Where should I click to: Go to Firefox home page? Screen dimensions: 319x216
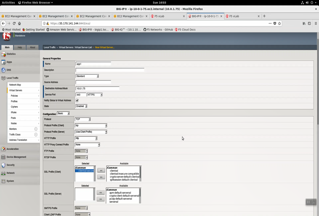tap(20, 23)
